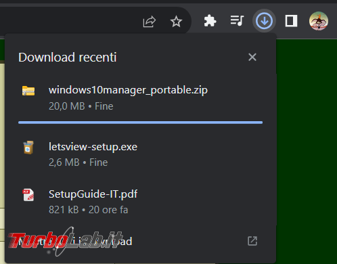337x264 pixels.
Task: Click the share page icon in address bar
Action: [150, 22]
